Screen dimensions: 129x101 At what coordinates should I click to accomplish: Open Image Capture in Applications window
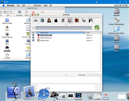click(x=7, y=35)
